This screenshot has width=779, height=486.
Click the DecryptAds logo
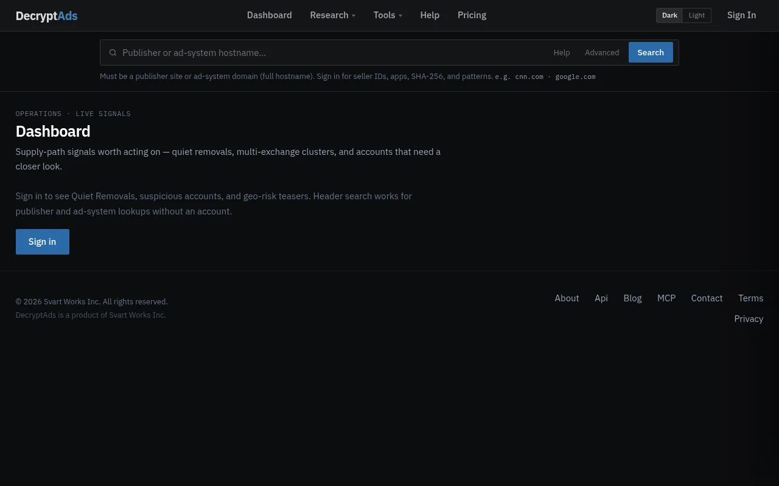(46, 16)
